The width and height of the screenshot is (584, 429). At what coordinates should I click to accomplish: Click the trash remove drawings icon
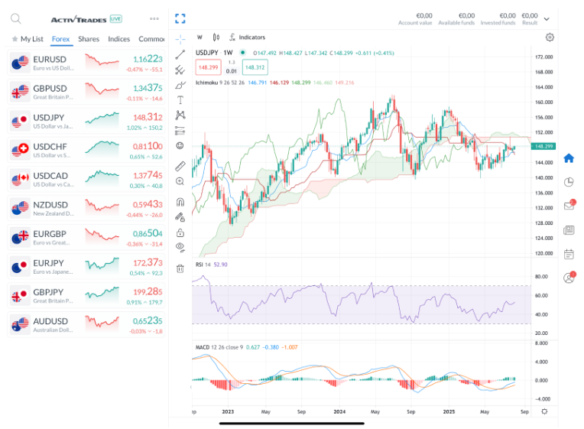point(180,268)
